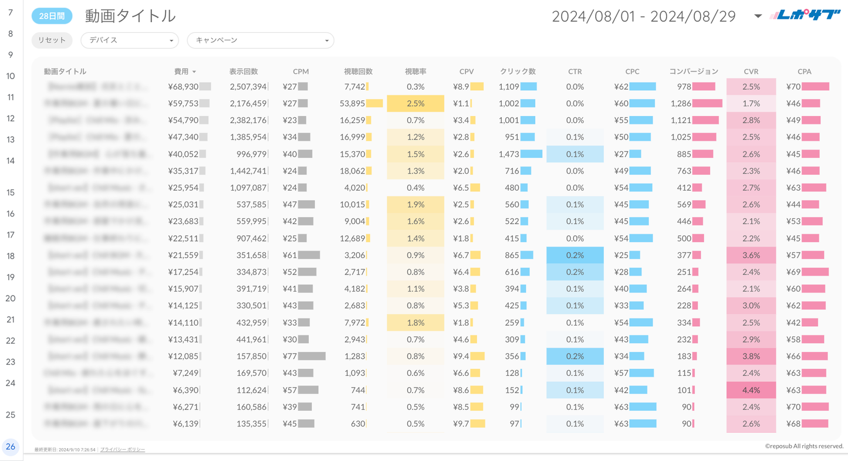Viewport: 848px width, 461px height.
Task: Sort by the 視聴回数 column header
Action: [358, 72]
